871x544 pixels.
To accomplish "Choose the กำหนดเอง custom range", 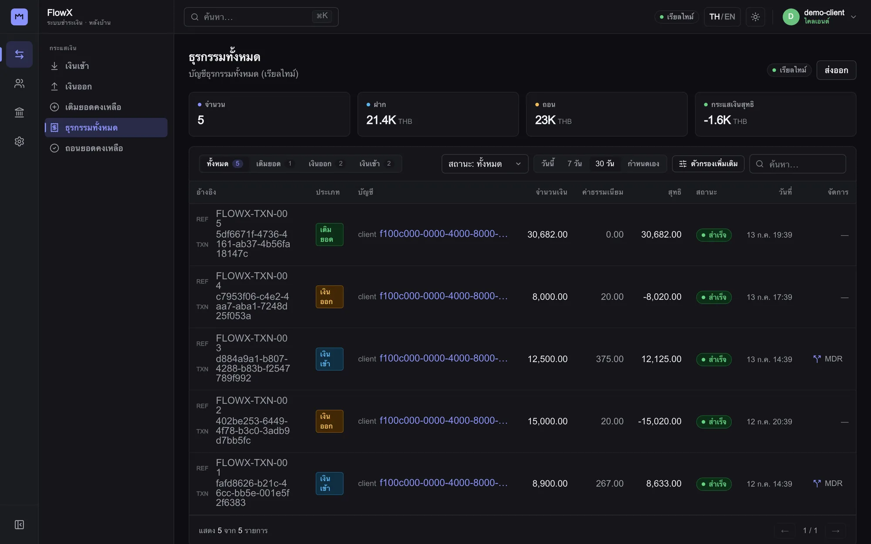I will pyautogui.click(x=643, y=164).
